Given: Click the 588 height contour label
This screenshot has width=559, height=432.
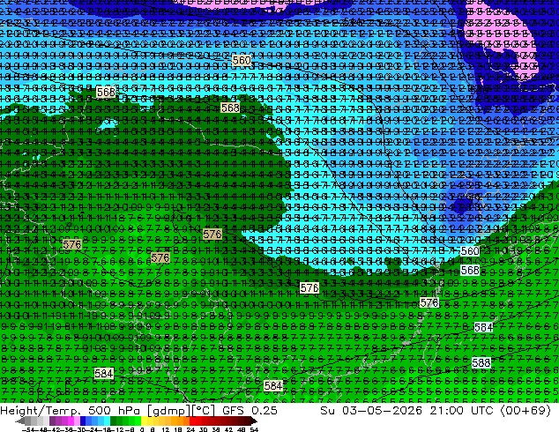Looking at the screenshot, I should tap(481, 363).
